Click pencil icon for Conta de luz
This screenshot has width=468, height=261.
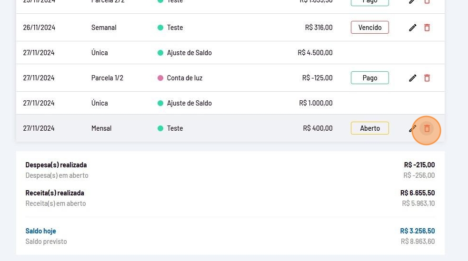412,78
